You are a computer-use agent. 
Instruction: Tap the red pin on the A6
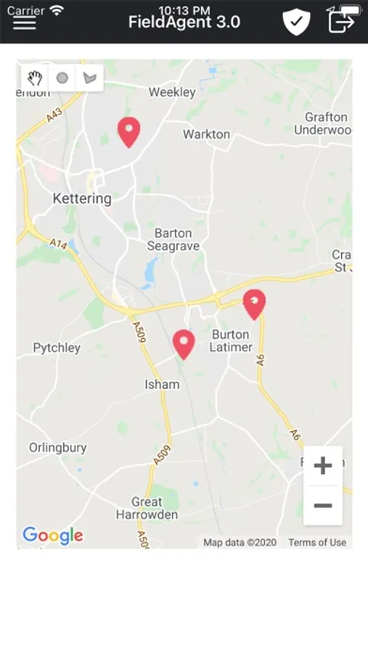pos(254,305)
